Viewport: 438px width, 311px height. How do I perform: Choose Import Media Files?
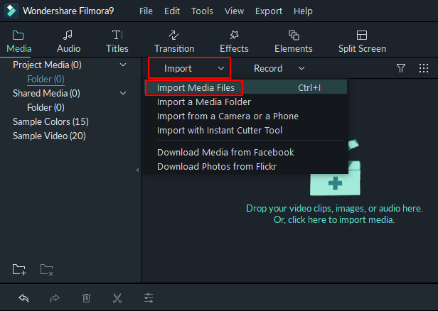pyautogui.click(x=246, y=87)
